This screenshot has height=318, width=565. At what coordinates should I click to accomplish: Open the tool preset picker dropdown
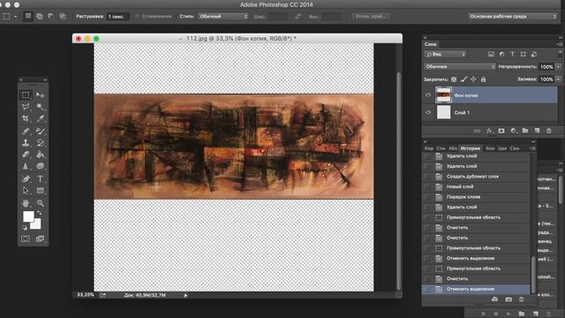tap(16, 17)
